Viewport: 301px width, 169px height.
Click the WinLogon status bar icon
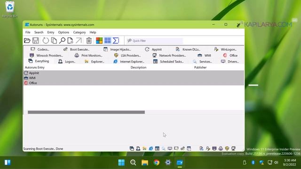click(x=208, y=148)
